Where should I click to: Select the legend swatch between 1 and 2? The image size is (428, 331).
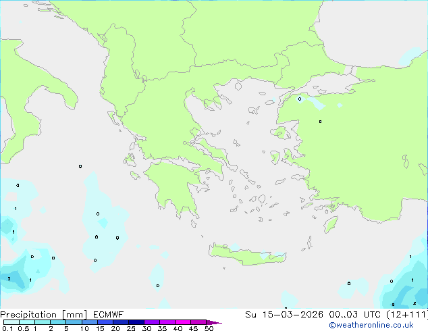point(43,322)
